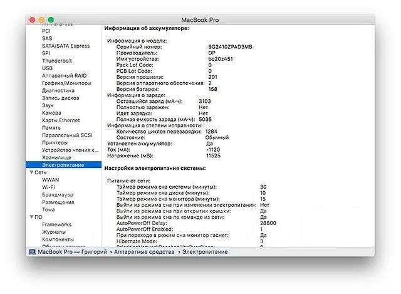The image size is (401, 294).
Task: Collapse the ПО section triangle
Action: point(32,217)
